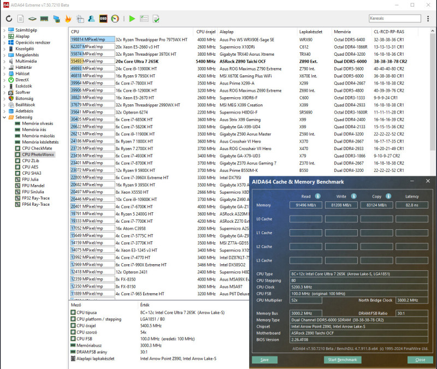Click the gauge speedometer toolbar icon
This screenshot has width=437, height=369.
pyautogui.click(x=115, y=19)
